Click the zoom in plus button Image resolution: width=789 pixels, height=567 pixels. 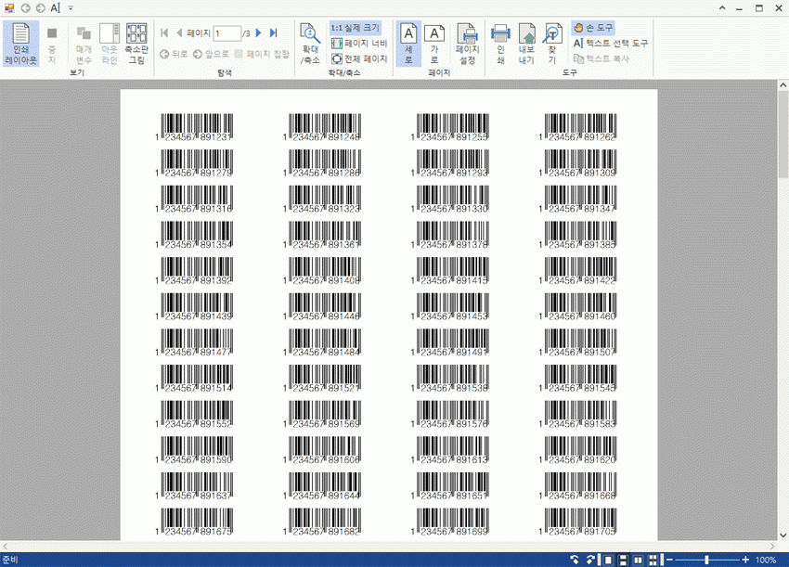point(745,560)
